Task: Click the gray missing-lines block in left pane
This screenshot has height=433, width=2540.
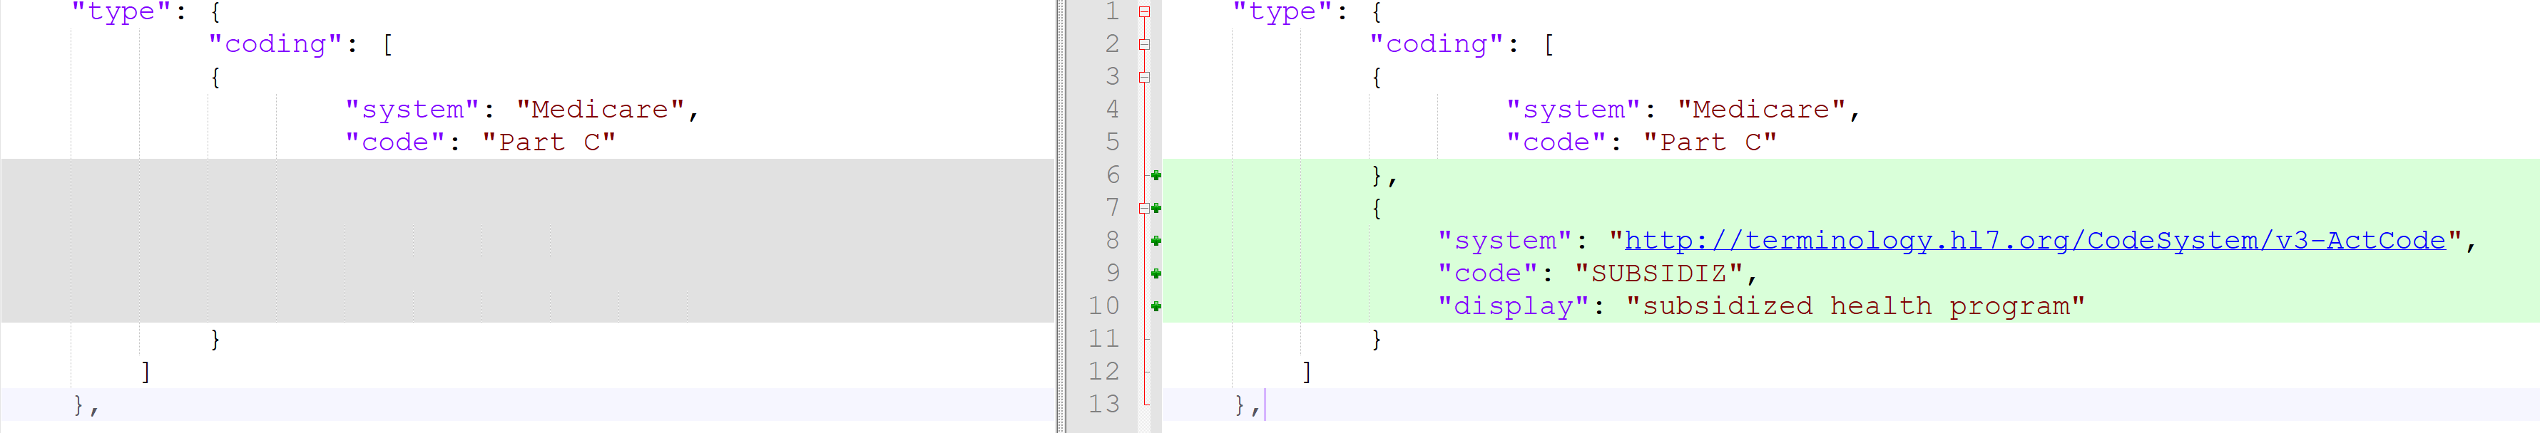Action: (x=528, y=241)
